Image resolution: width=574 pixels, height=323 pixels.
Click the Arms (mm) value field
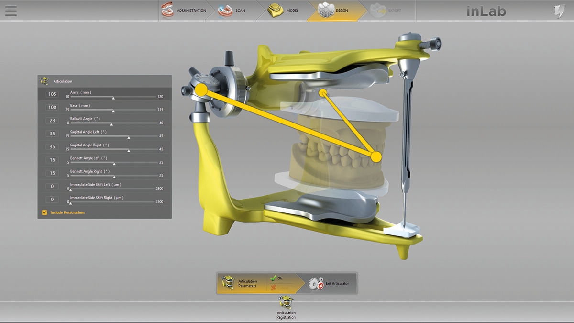(x=52, y=94)
